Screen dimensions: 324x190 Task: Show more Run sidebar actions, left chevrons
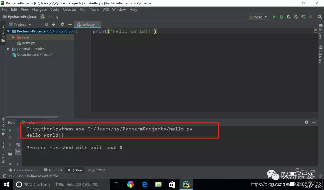click(10, 164)
